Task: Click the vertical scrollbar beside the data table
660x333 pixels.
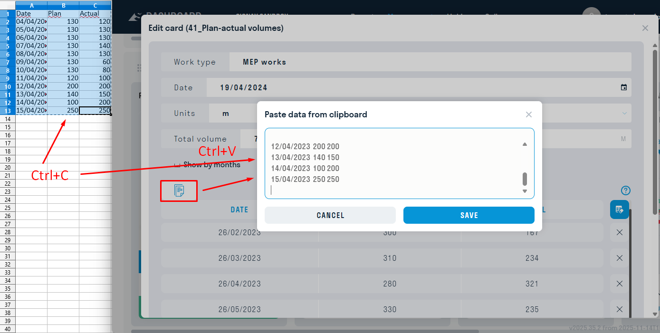Action: pos(631,264)
